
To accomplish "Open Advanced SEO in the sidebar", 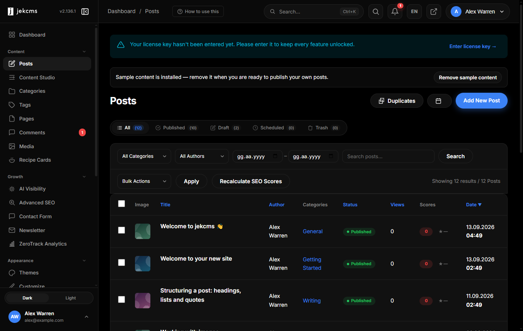I will coord(47,202).
